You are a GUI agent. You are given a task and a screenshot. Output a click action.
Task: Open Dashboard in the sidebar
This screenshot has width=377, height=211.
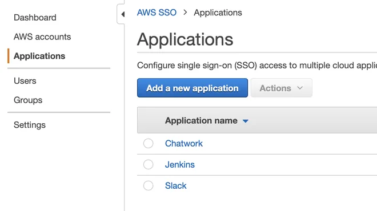35,18
